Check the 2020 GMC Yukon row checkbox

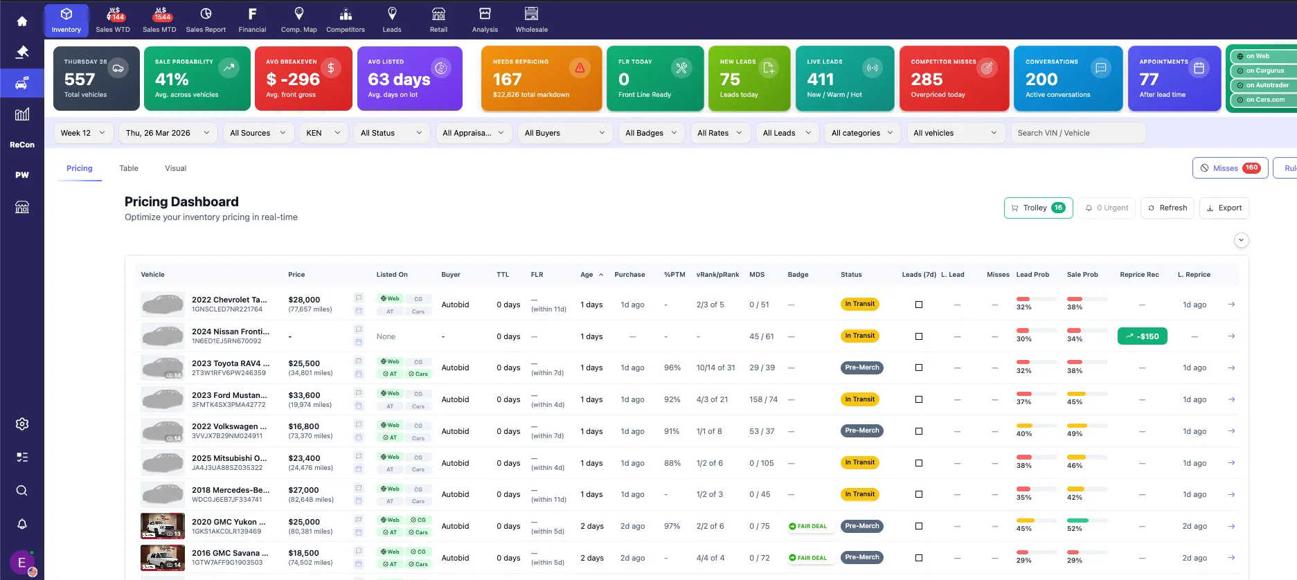(919, 526)
